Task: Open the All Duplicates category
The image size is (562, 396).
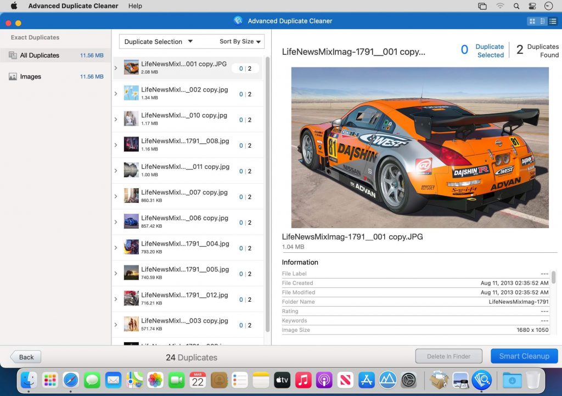Action: point(38,55)
